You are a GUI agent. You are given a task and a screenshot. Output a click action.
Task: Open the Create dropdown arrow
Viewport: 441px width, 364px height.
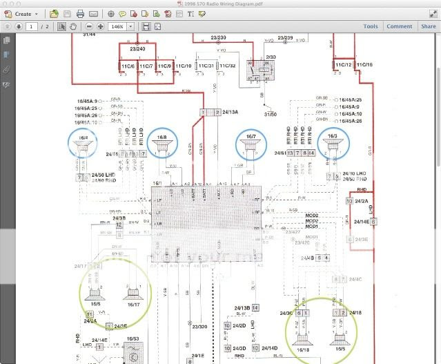click(37, 14)
